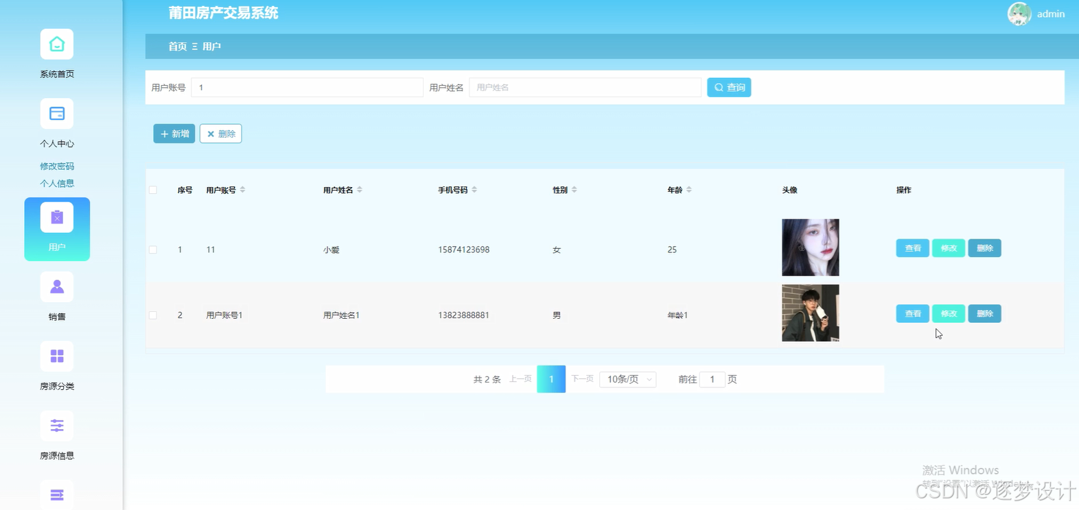This screenshot has width=1079, height=510.
Task: Click 用户 in the breadcrumb
Action: pos(211,47)
